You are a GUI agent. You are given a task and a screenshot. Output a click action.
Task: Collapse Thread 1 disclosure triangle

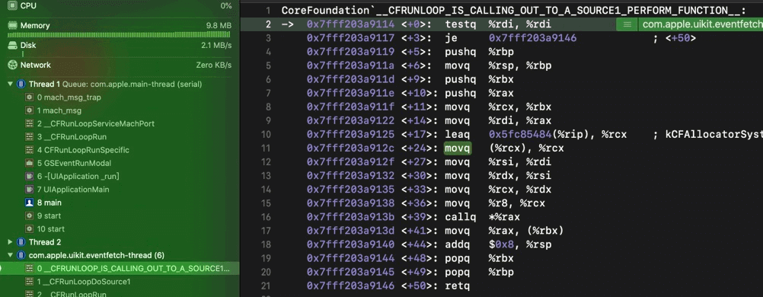pos(10,85)
